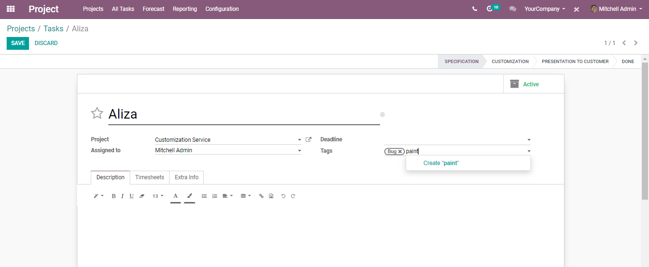The width and height of the screenshot is (649, 267).
Task: Insert an ordered numbered list
Action: point(215,196)
